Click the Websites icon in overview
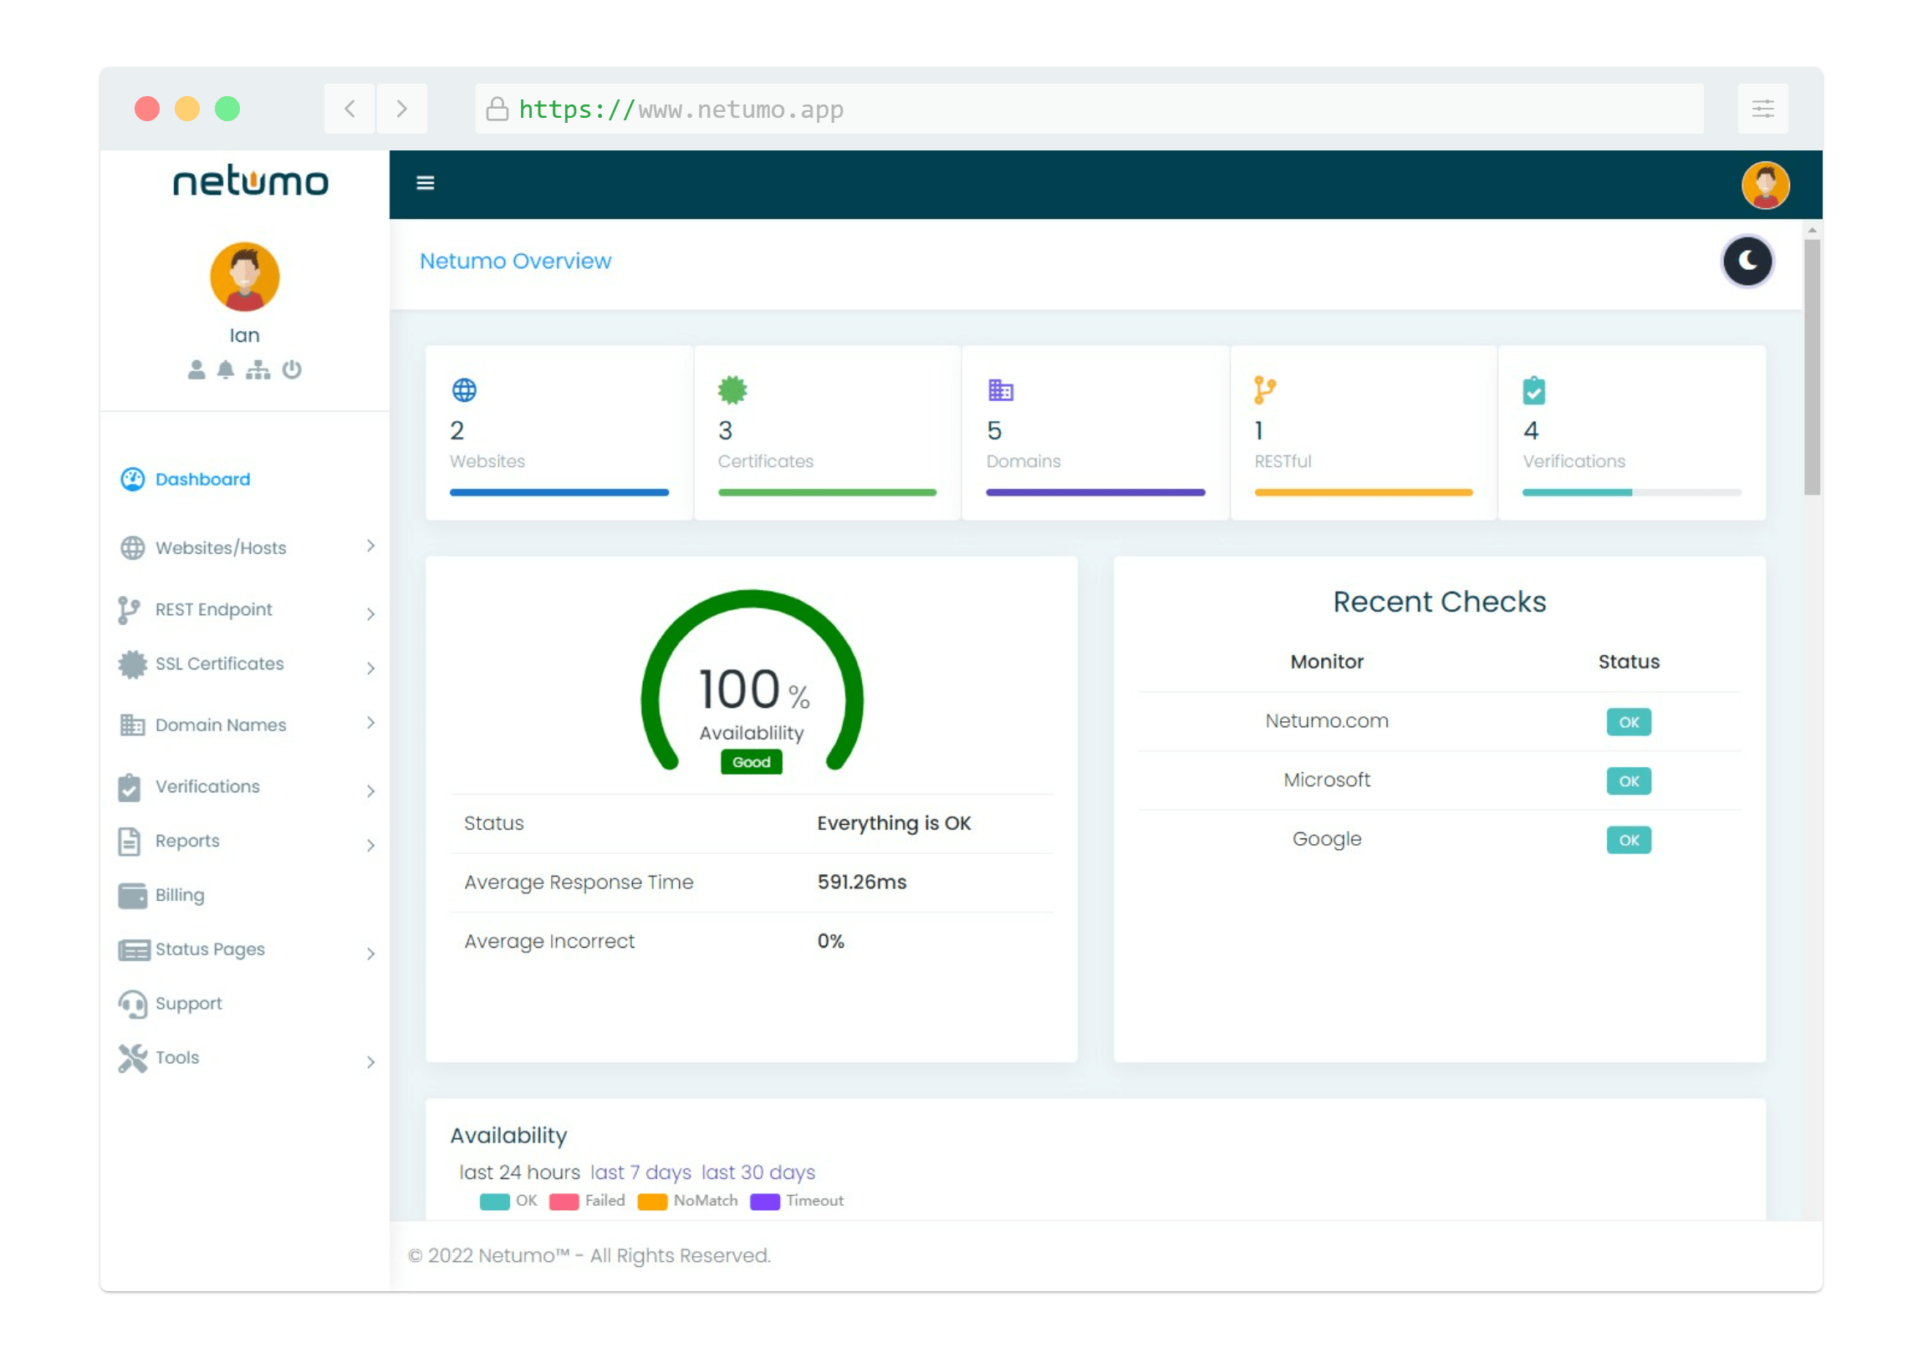This screenshot has height=1358, width=1923. tap(463, 388)
